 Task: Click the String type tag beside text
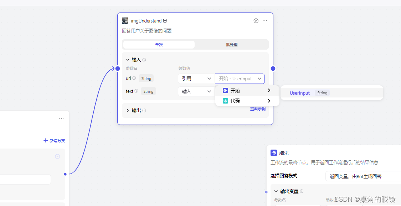point(148,91)
